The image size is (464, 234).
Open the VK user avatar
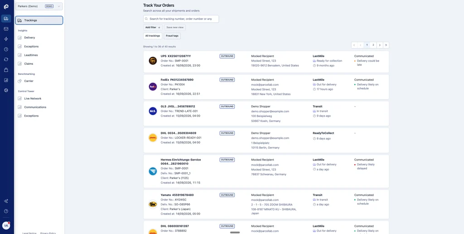point(6,225)
